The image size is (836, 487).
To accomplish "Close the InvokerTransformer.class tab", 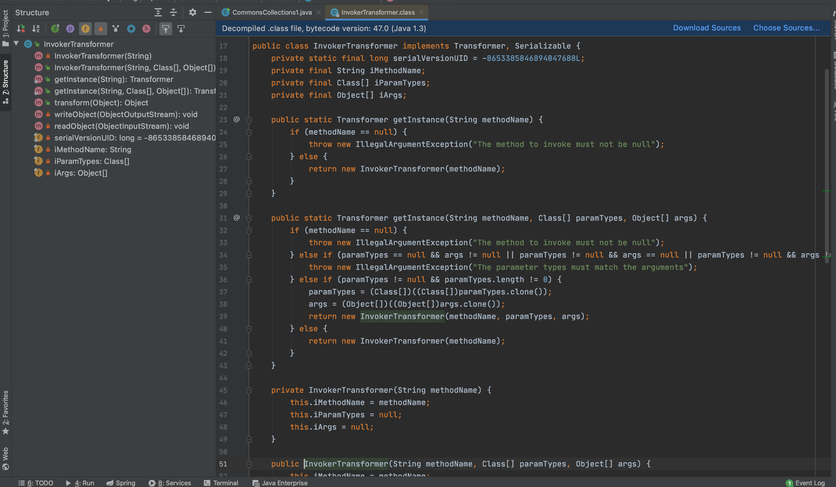I will [421, 12].
